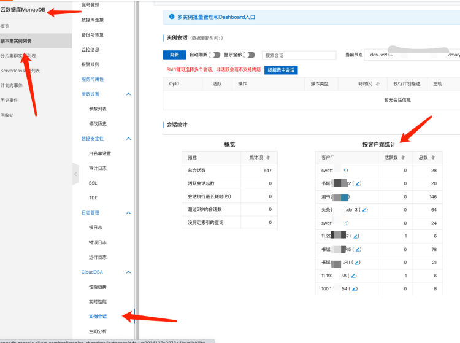Open 审计日志 audit log page

98,168
